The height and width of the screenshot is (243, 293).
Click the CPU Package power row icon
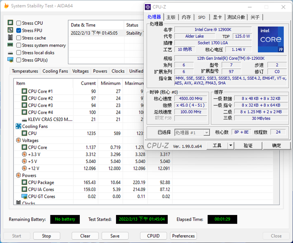[x=24, y=182]
